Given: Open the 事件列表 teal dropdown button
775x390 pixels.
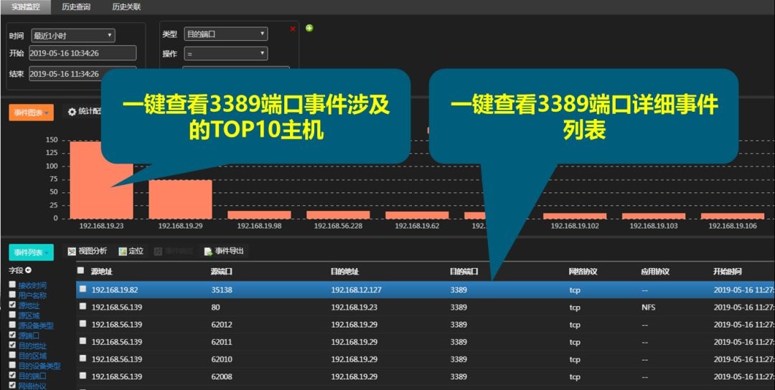Looking at the screenshot, I should point(31,252).
